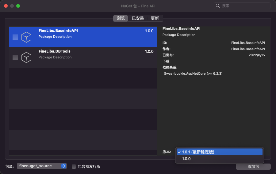Click the magnifier icon in search box
The height and width of the screenshot is (174, 276).
coord(218,6)
